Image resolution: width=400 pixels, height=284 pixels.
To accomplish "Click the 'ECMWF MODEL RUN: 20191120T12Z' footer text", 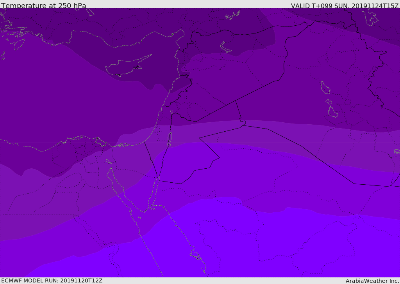I will (x=52, y=281).
